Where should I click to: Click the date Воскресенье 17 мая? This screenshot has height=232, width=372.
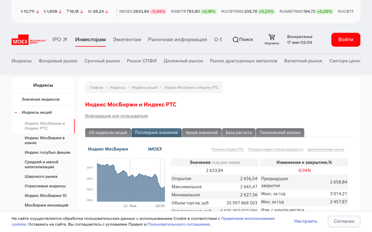[x=300, y=40]
